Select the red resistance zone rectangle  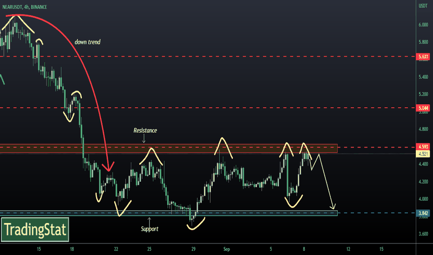point(169,148)
